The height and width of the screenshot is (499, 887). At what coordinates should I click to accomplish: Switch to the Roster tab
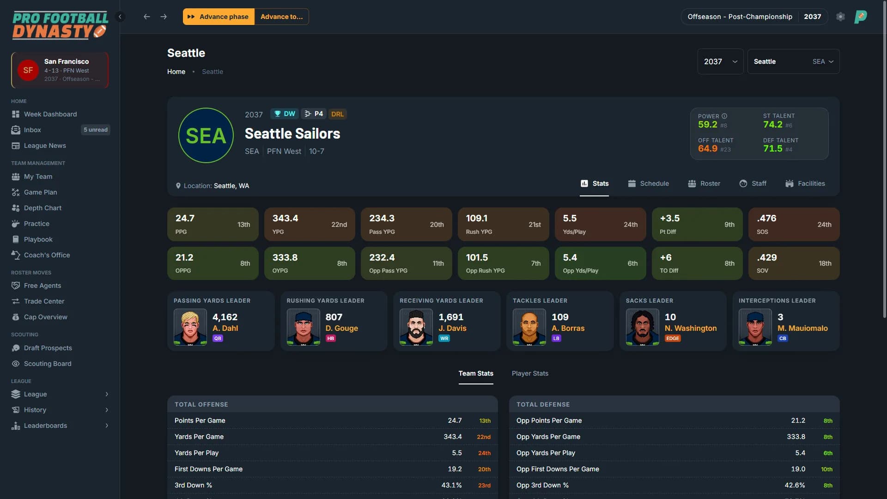coord(704,183)
